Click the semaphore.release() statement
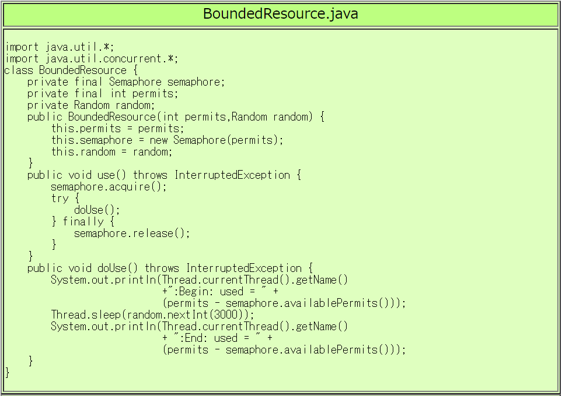 click(x=132, y=234)
